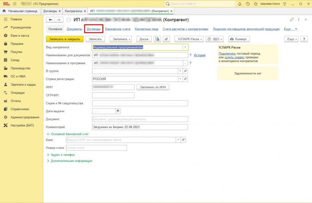Switch to the Договоры window tab
Image resolution: width=312 pixels, height=203 pixels.
coord(50,11)
